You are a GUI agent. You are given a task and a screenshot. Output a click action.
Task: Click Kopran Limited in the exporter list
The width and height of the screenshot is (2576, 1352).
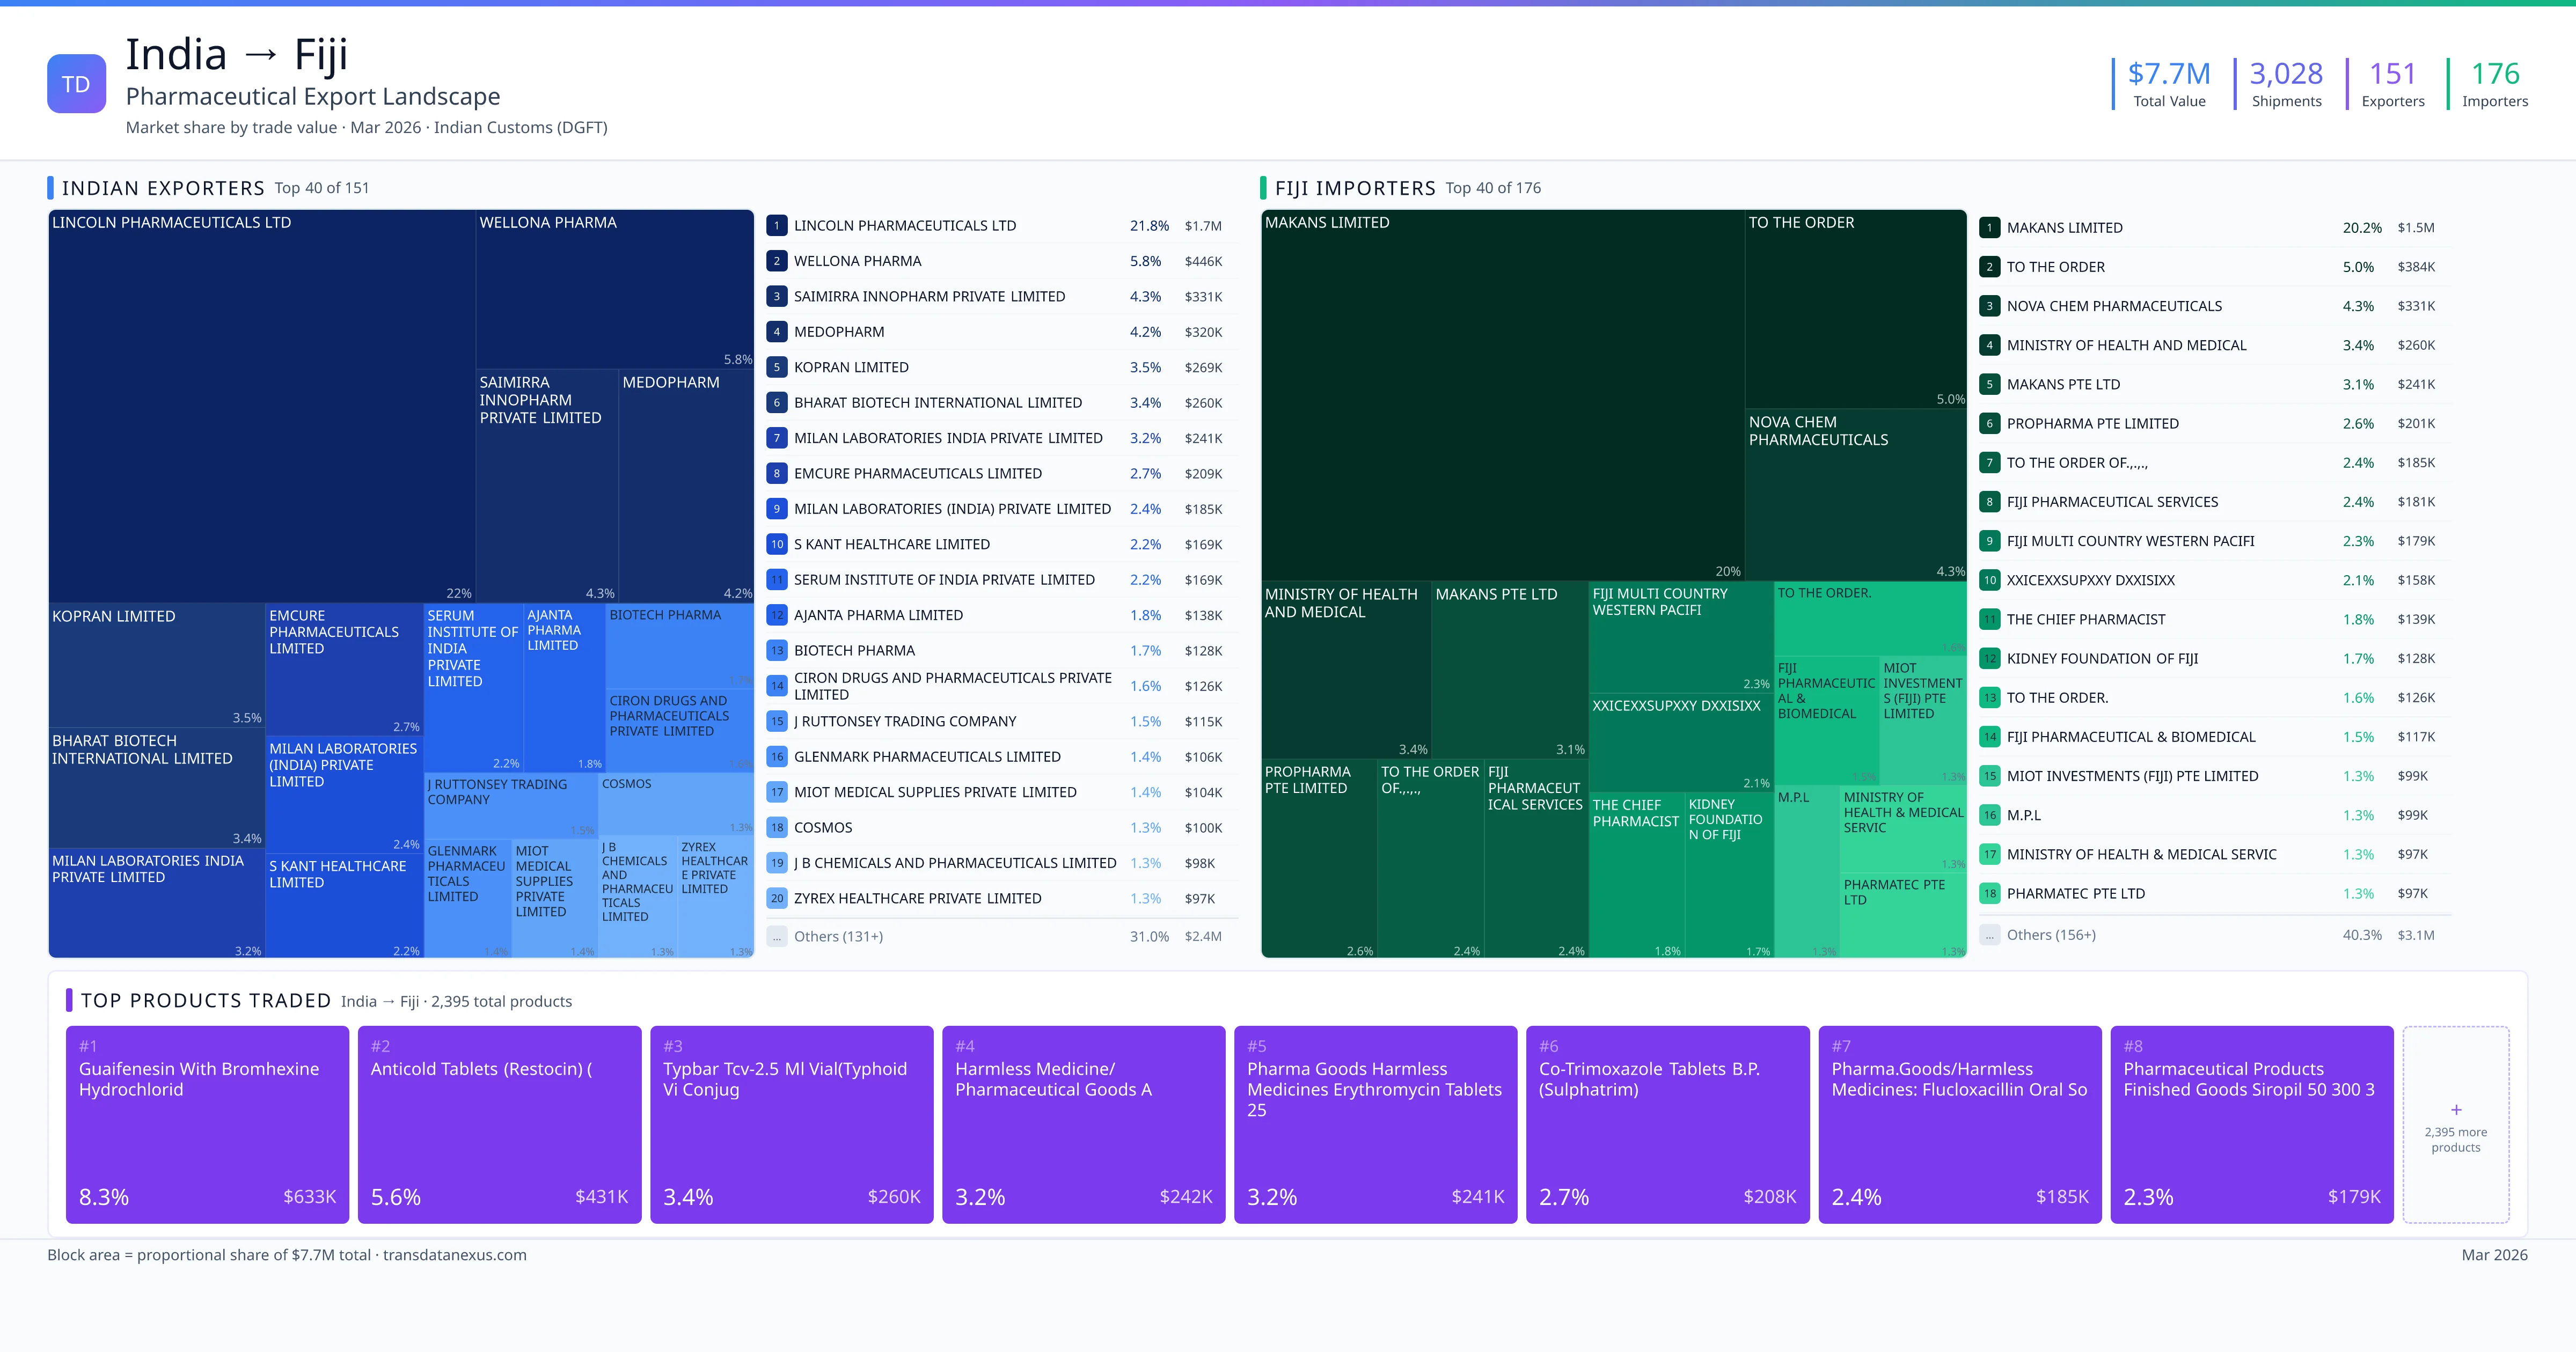(x=851, y=367)
